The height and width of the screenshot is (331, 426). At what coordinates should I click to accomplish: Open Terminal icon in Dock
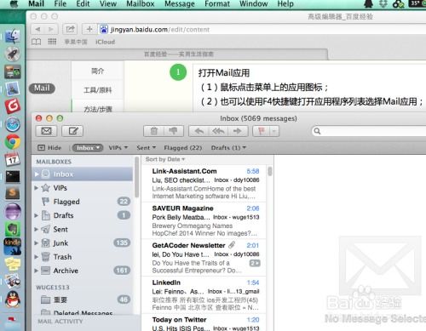(x=13, y=176)
